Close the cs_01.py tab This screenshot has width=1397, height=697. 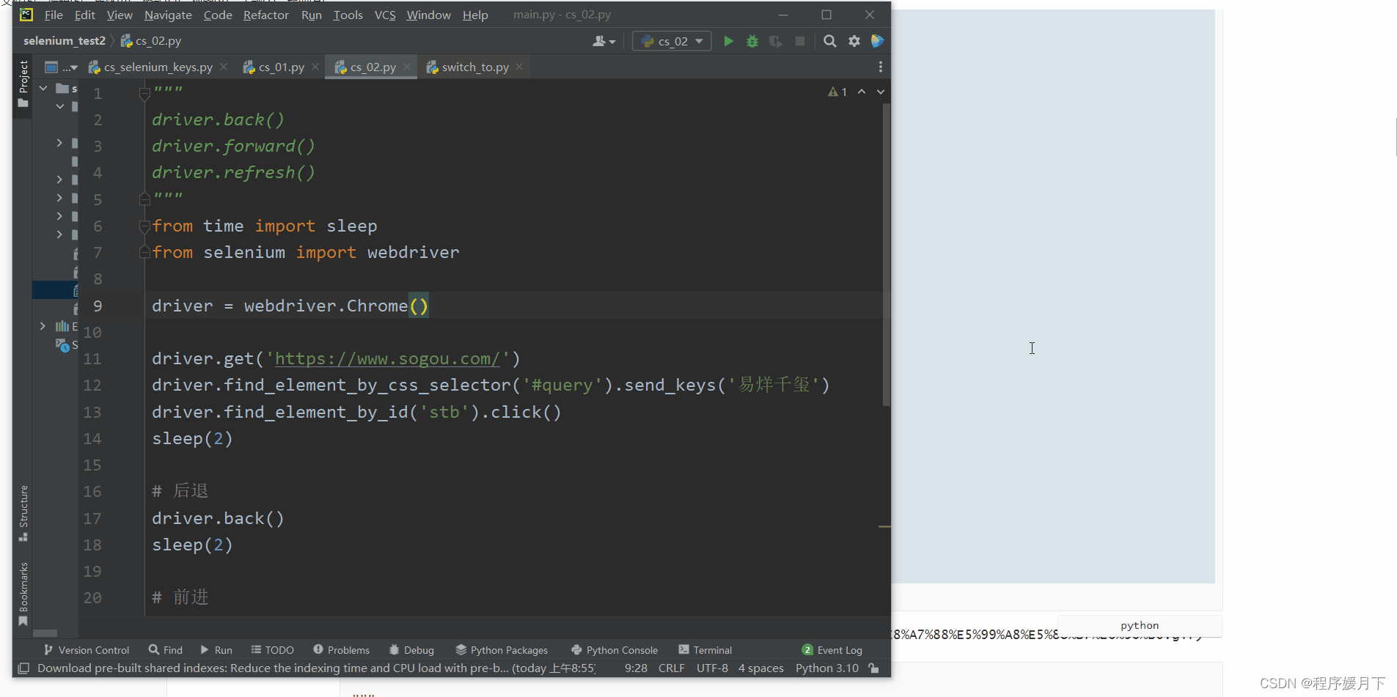(x=315, y=67)
